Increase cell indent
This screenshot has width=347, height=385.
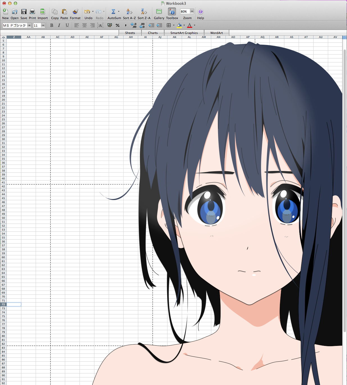point(159,25)
